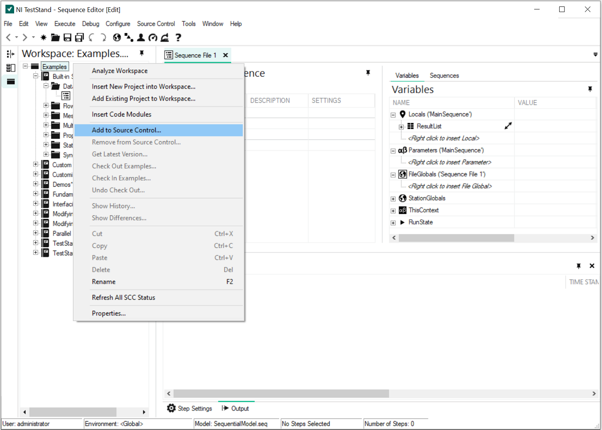
Task: Close the Sequence File 1 tab
Action: [226, 55]
